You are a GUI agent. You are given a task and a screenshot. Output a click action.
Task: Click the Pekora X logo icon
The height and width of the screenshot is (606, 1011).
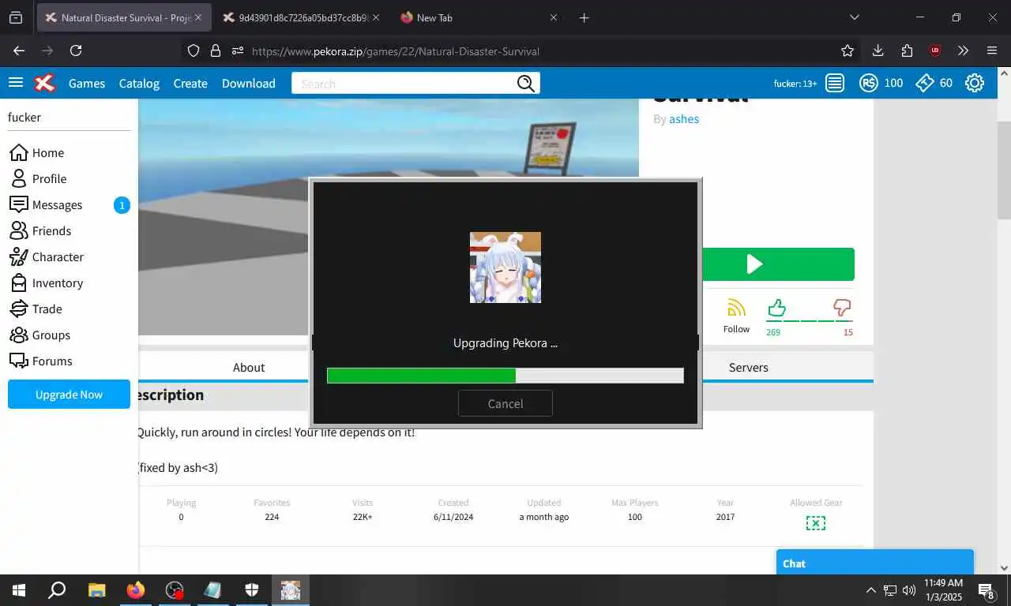pos(45,83)
